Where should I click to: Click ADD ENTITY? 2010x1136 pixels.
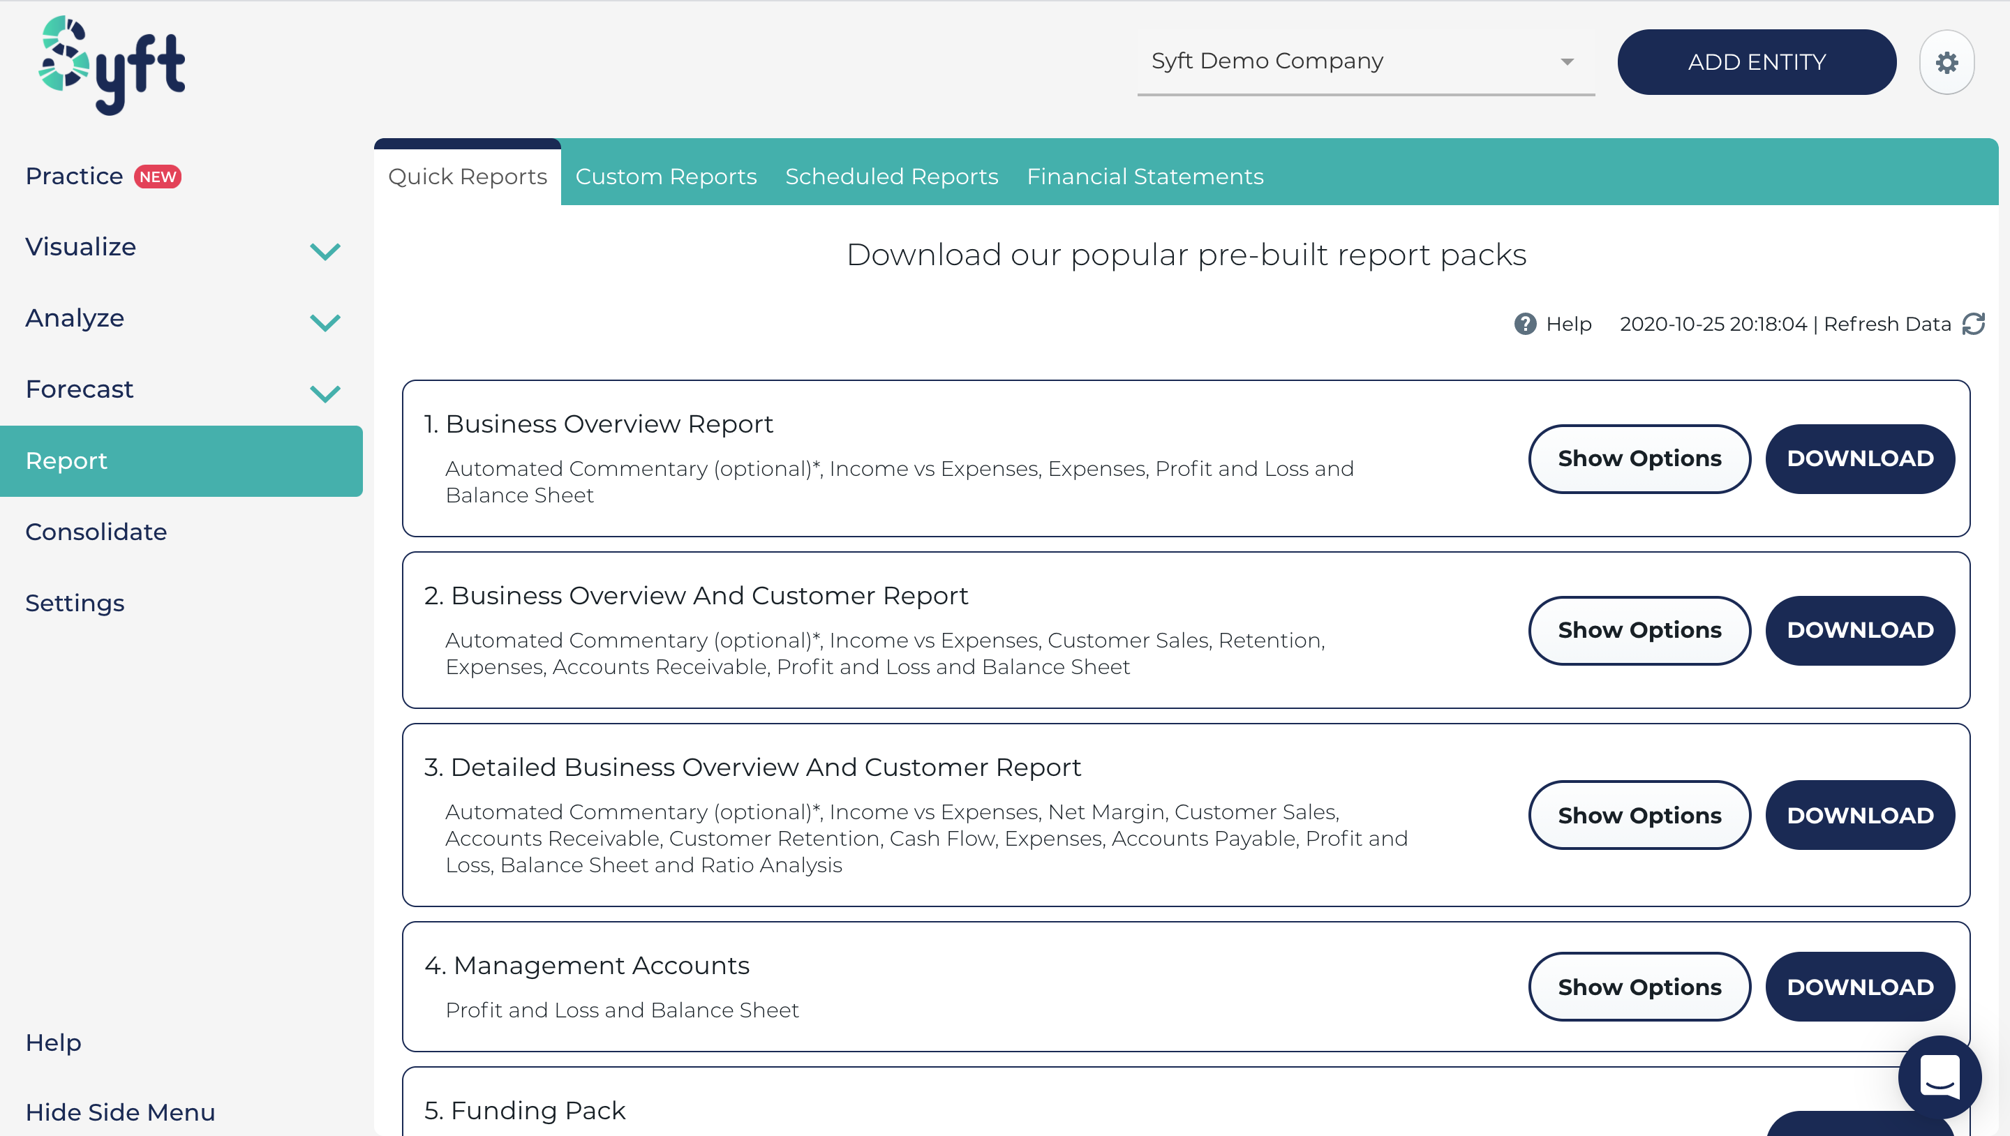click(x=1757, y=61)
